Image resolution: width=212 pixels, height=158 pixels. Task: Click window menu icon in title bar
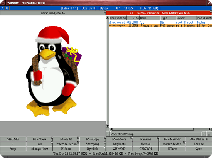(x=3, y=3)
